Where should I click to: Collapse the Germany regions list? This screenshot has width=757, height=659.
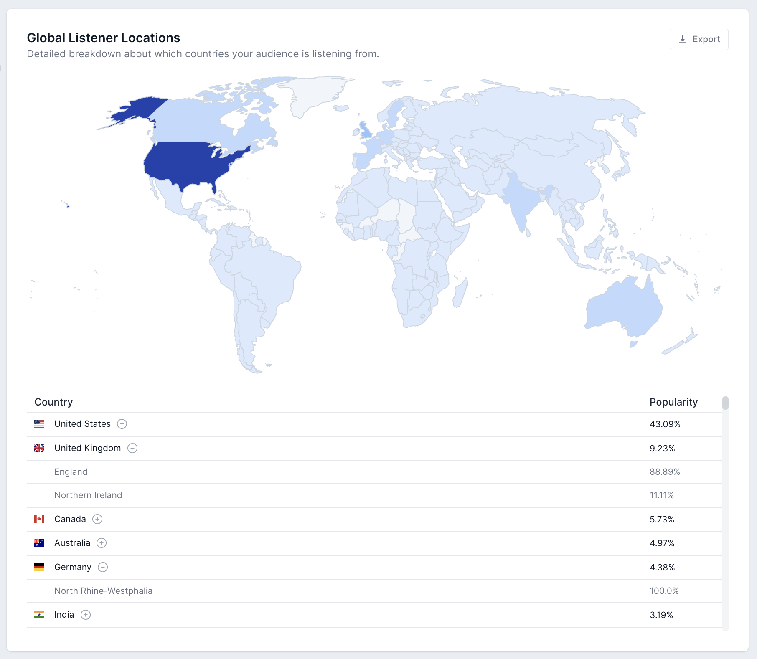click(103, 567)
